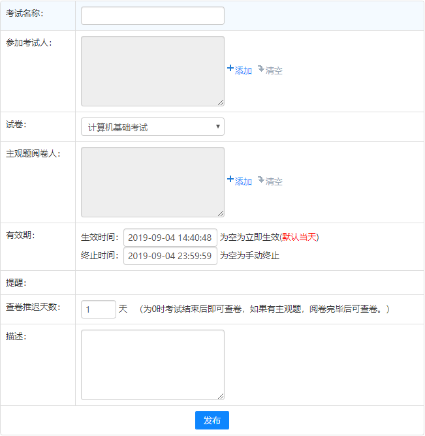The width and height of the screenshot is (425, 436).
Task: Click the resize grip of the 描述 textarea
Action: [221, 396]
